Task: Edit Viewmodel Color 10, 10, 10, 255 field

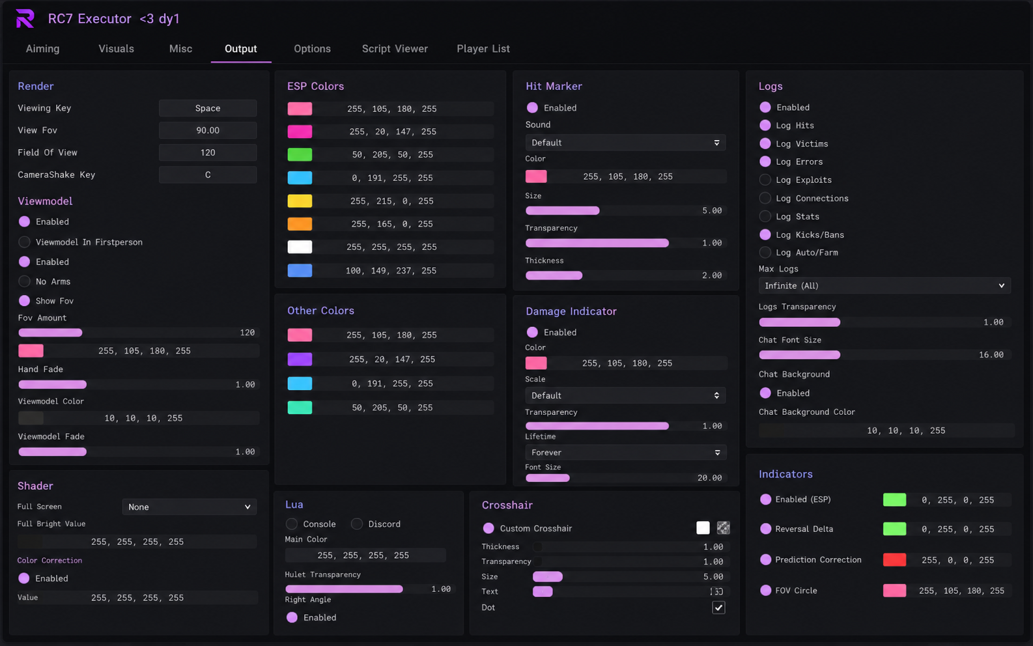Action: pyautogui.click(x=139, y=418)
